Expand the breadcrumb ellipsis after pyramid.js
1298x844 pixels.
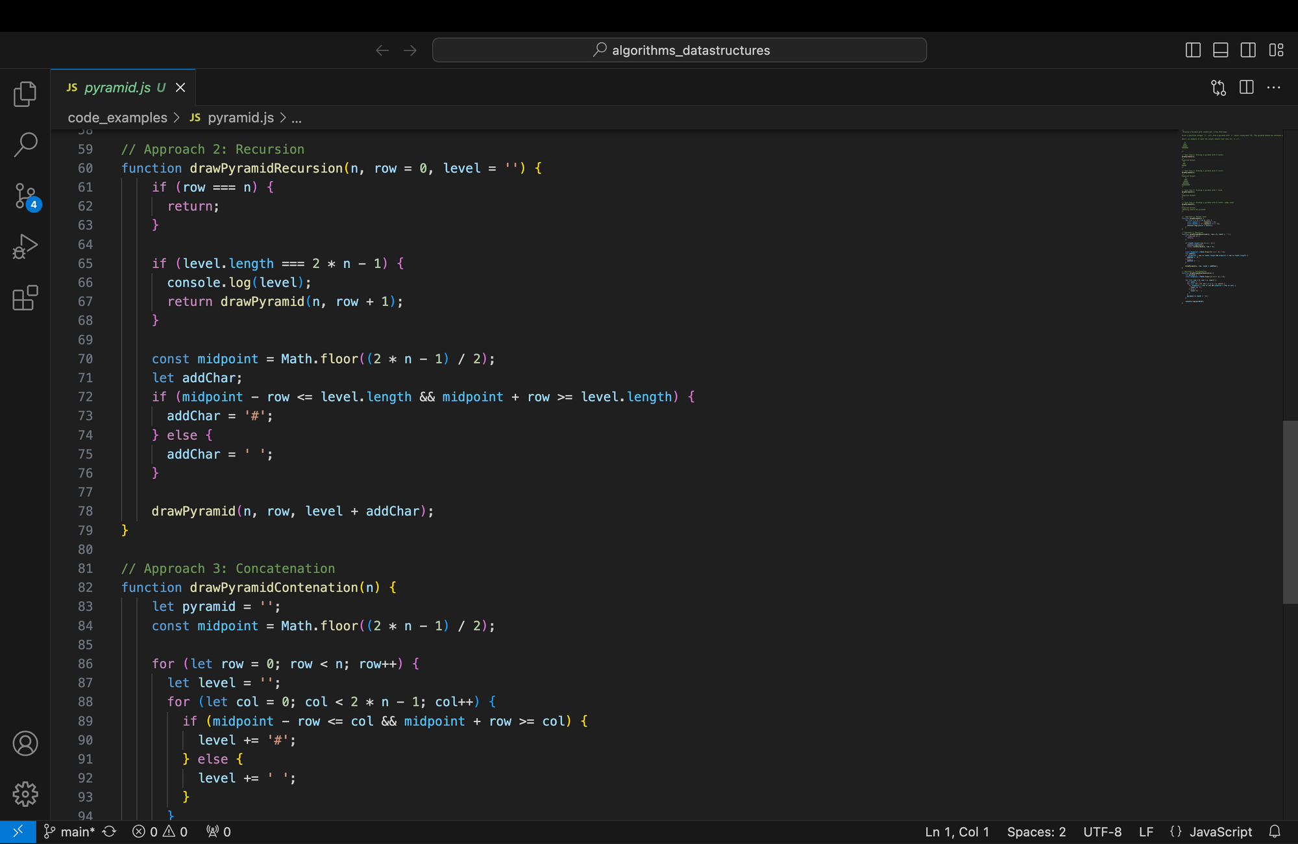pos(296,117)
